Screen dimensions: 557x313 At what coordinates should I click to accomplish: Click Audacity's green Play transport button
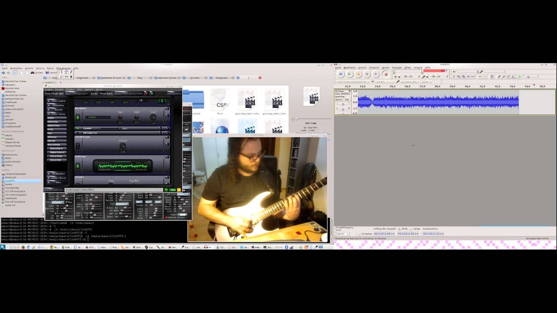[x=349, y=74]
